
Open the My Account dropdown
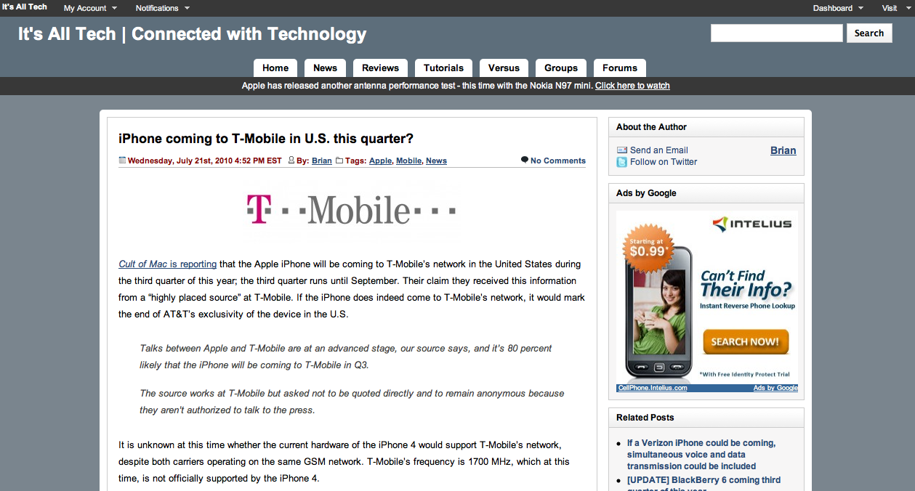coord(90,8)
